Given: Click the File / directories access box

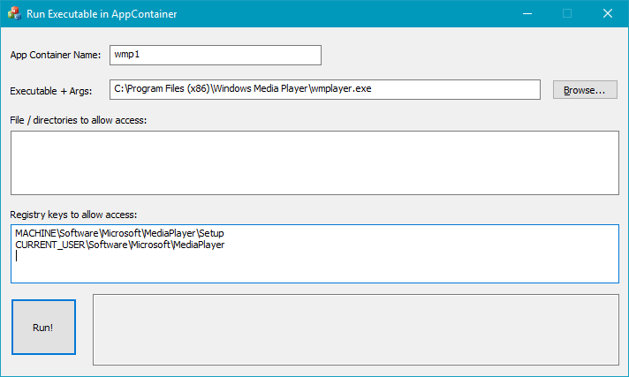Looking at the screenshot, I should pyautogui.click(x=314, y=162).
